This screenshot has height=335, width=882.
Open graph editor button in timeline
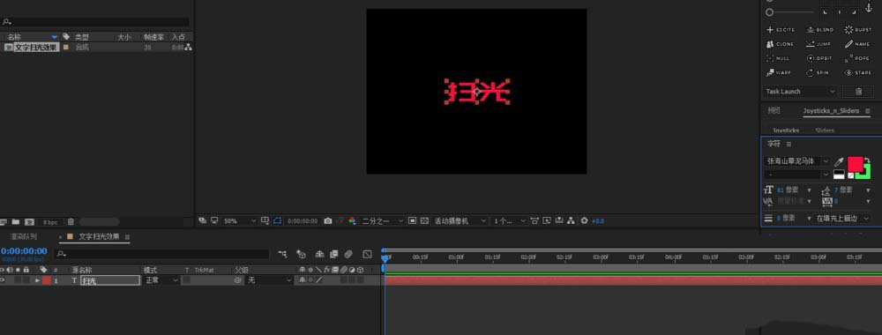click(367, 255)
